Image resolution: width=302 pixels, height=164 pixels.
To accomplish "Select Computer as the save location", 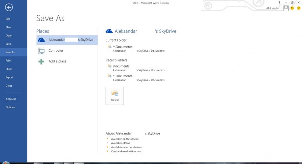I will pyautogui.click(x=67, y=51).
